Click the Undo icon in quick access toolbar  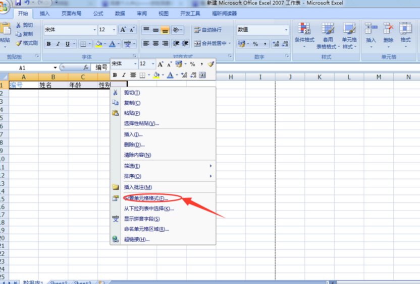[27, 3]
